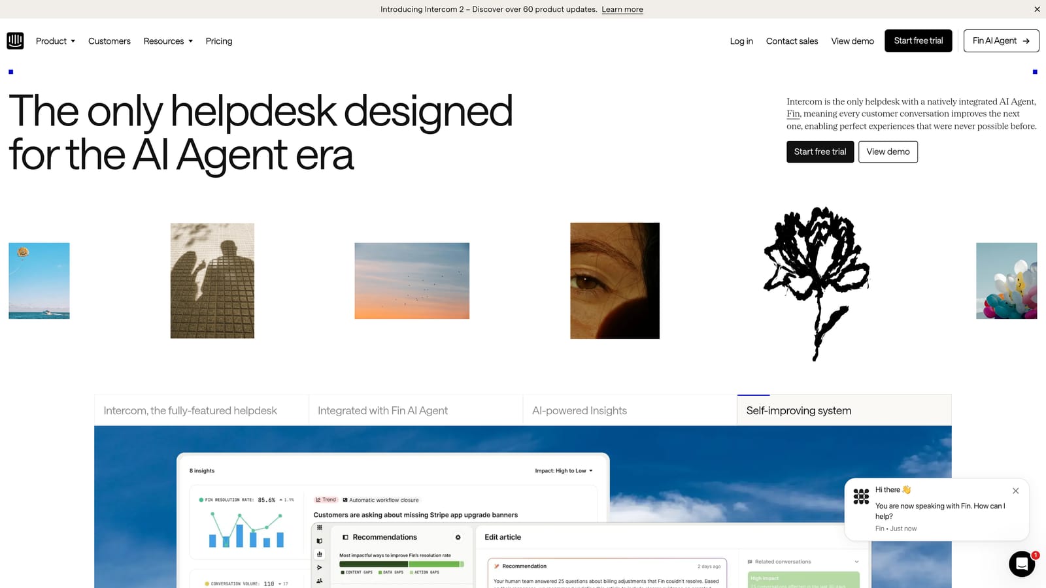Collapse the Related conversations section
The image size is (1046, 588).
tap(856, 562)
